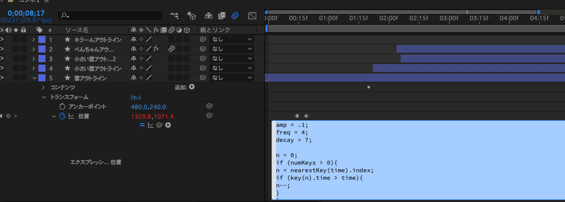Click the layer 5 blue color label
This screenshot has width=565, height=202.
tap(42, 77)
